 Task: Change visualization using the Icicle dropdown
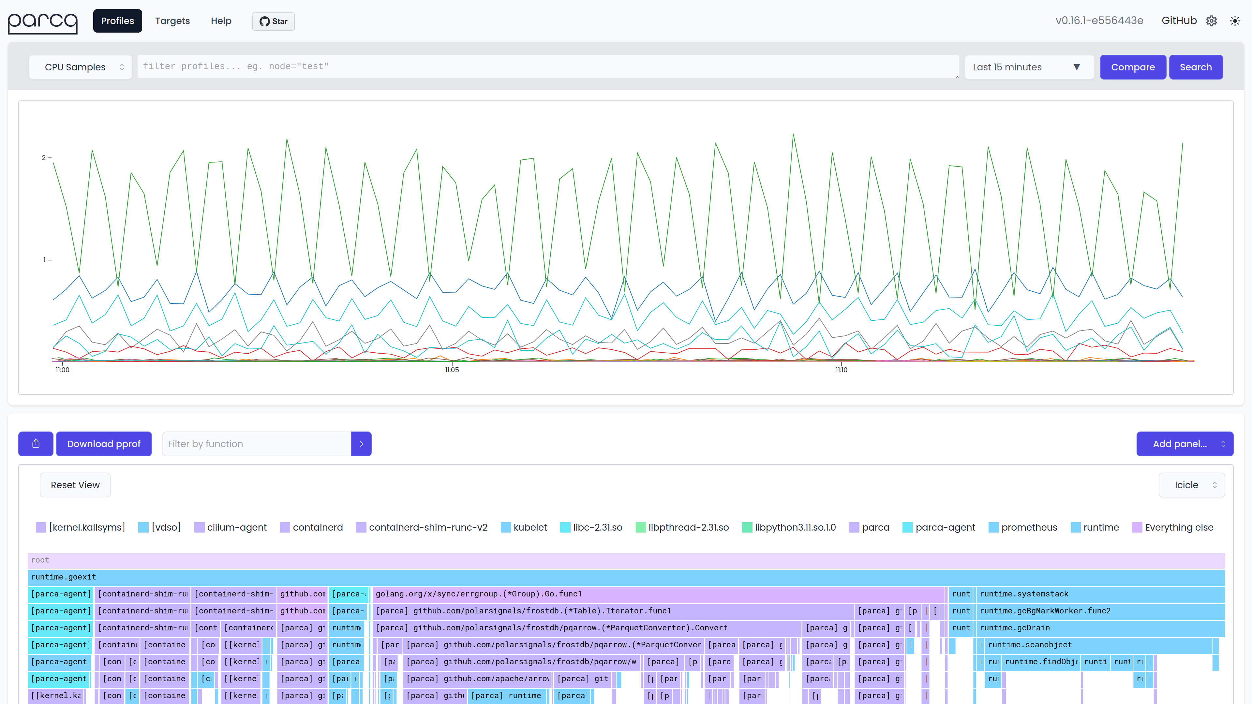click(1191, 485)
